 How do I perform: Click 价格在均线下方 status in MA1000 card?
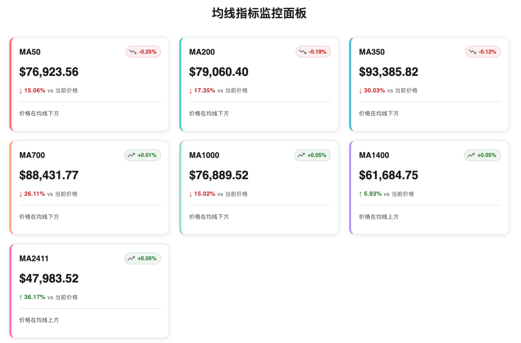(x=209, y=217)
